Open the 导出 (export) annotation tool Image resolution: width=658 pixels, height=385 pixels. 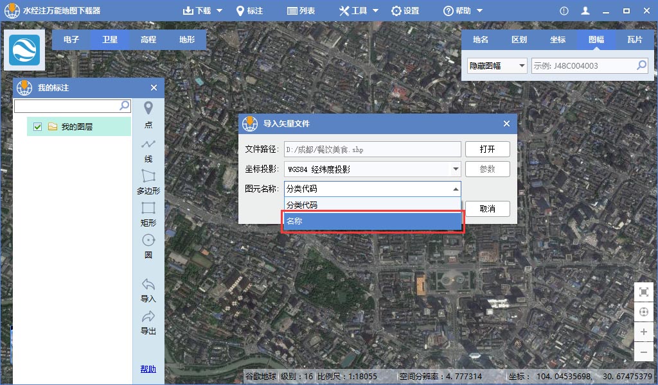[x=148, y=323]
